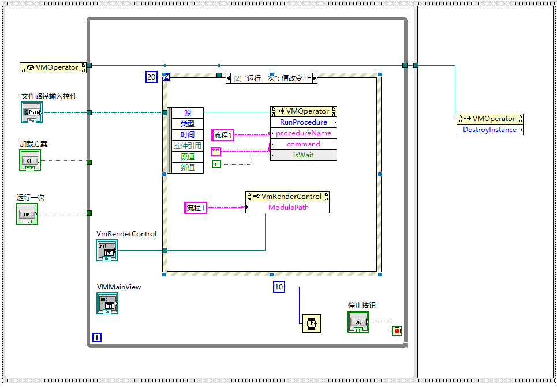This screenshot has width=557, height=388.
Task: Select the '[2] 运行一次: 值改变' event case label
Action: pos(268,78)
